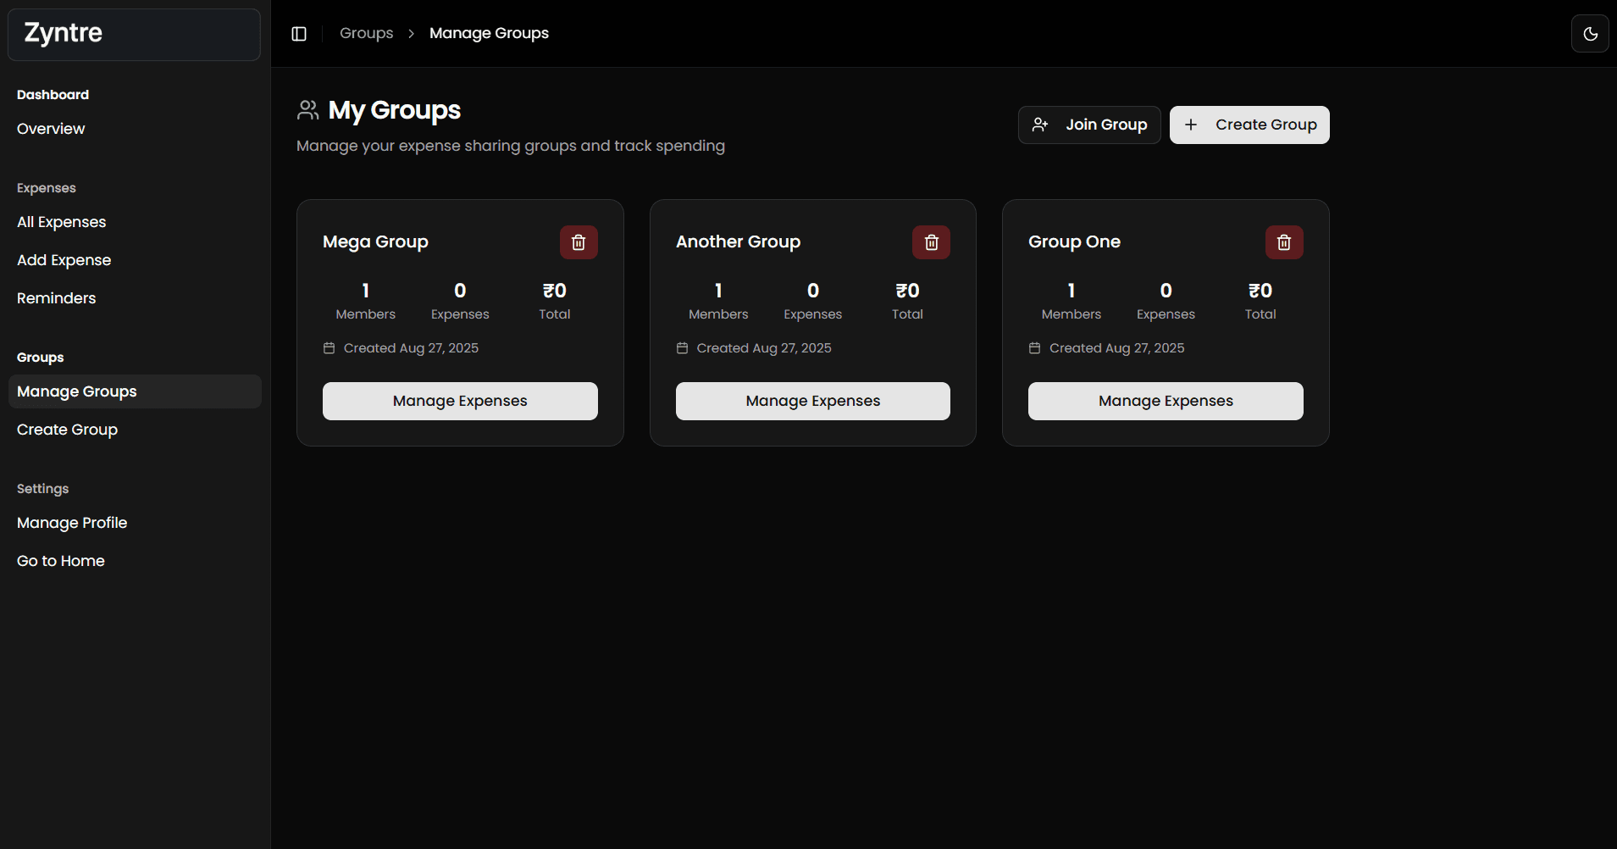The height and width of the screenshot is (849, 1617).
Task: Open Manage Expenses for Mega Group
Action: click(460, 401)
